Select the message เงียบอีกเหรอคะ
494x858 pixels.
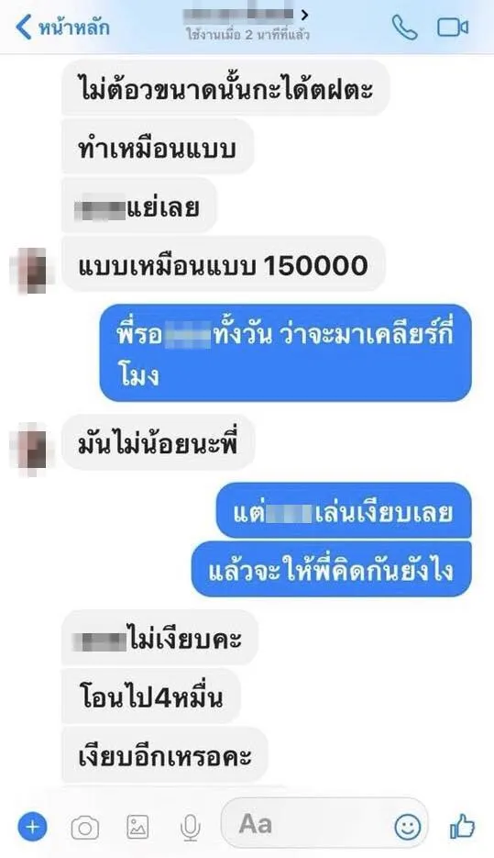click(164, 755)
